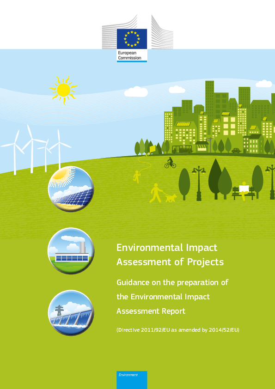The image size is (275, 389).
Task: Click the Directive 2011/92/EU reference text
Action: 177,330
